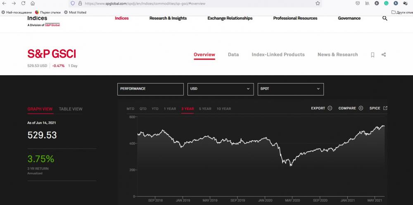This screenshot has height=205, width=413.
Task: Bookmark the S&P GSCI index page
Action: [x=373, y=55]
